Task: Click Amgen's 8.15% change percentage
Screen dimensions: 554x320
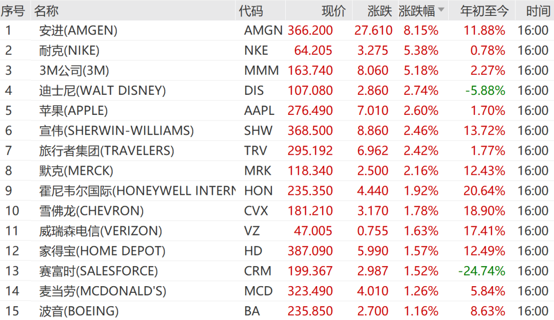Action: [x=421, y=30]
